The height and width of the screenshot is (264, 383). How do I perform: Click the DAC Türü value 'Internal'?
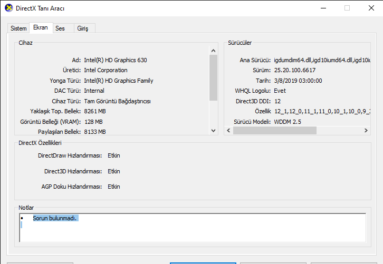click(94, 91)
